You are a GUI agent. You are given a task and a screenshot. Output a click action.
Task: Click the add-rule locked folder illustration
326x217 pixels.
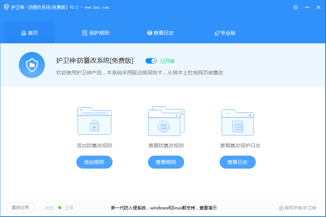tap(94, 121)
